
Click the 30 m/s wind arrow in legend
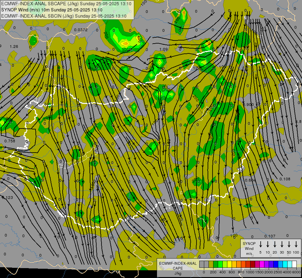click(x=282, y=244)
